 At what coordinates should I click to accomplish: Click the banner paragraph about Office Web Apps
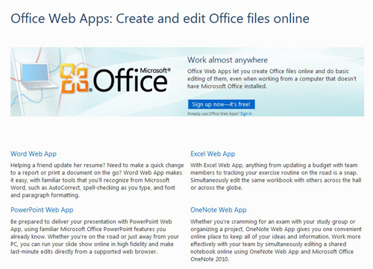(272, 79)
